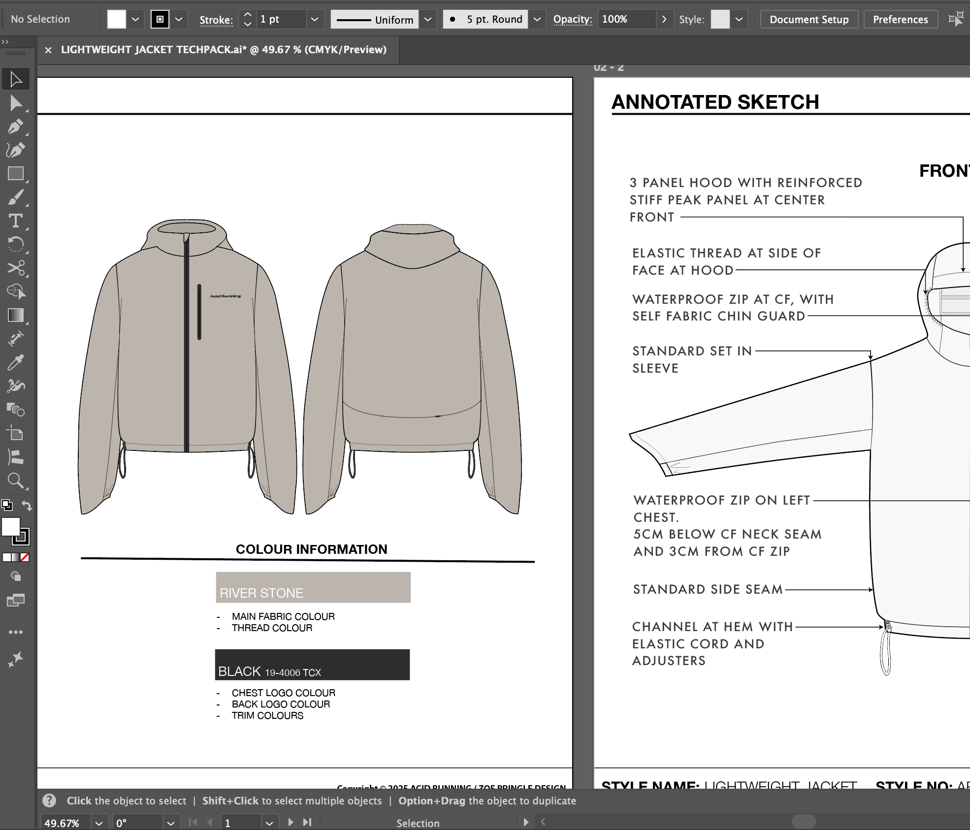Select the Gradient tool
Screen dimensions: 970x830
point(16,315)
